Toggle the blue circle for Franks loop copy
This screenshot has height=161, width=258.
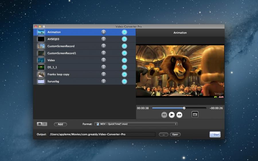124,74
